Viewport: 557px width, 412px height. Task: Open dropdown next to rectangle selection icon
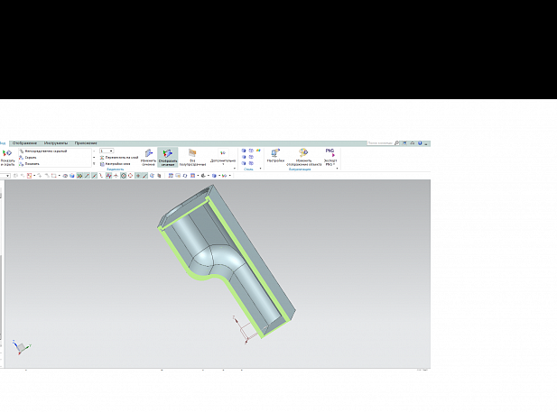coord(60,176)
